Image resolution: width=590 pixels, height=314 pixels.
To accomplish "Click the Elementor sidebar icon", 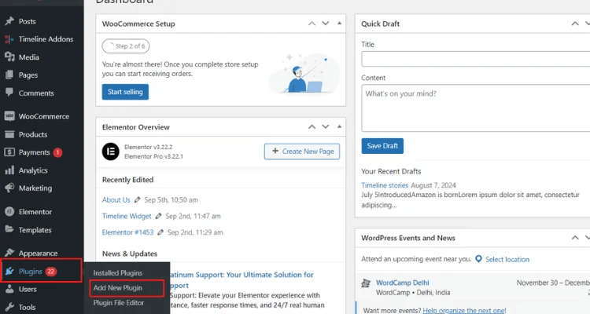I will [9, 211].
